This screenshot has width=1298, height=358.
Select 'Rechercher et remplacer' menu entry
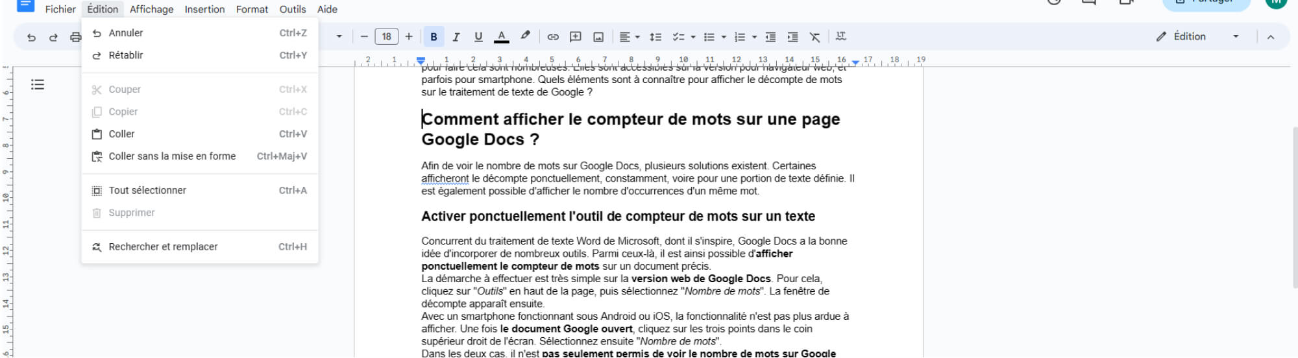(x=163, y=247)
